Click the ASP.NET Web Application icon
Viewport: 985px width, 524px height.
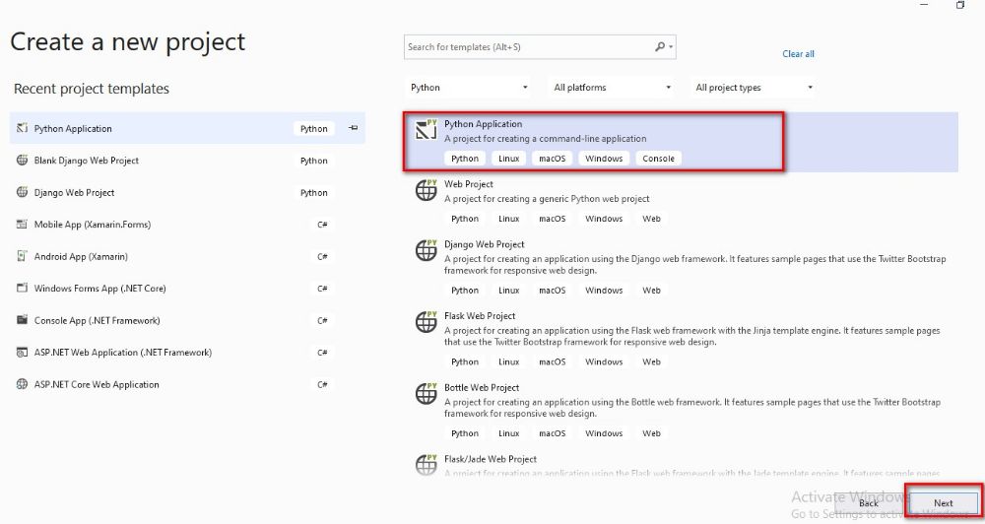pos(22,353)
